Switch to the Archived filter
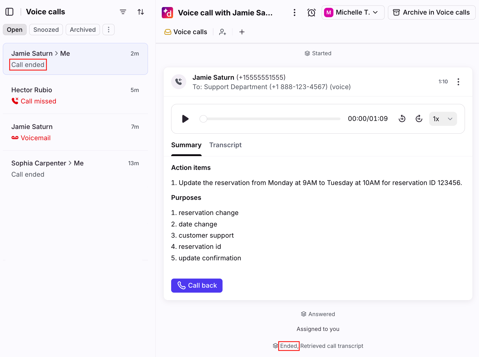This screenshot has width=479, height=357. coord(83,30)
